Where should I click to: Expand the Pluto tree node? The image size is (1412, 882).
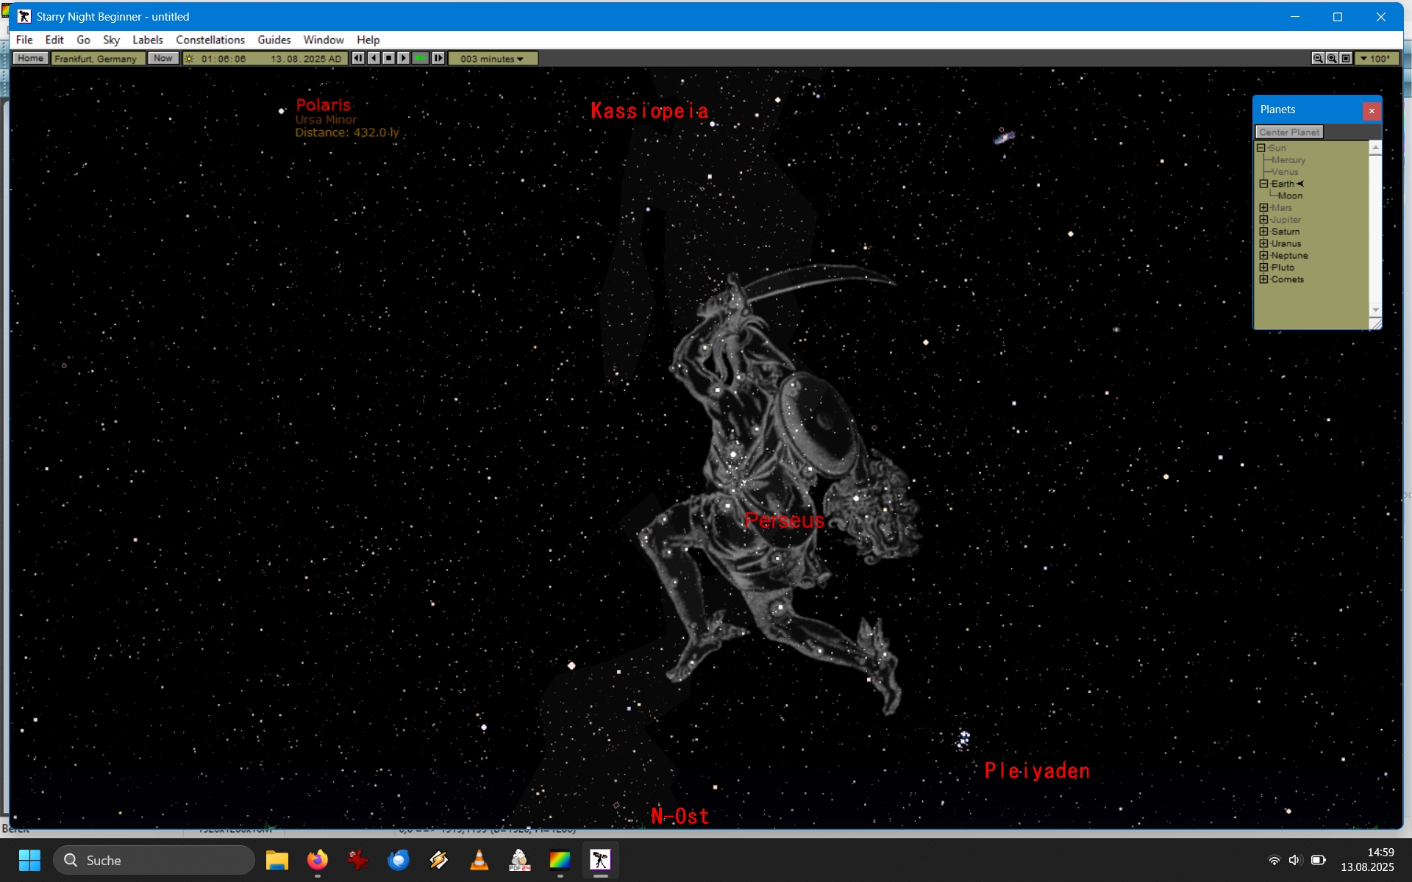tap(1264, 268)
